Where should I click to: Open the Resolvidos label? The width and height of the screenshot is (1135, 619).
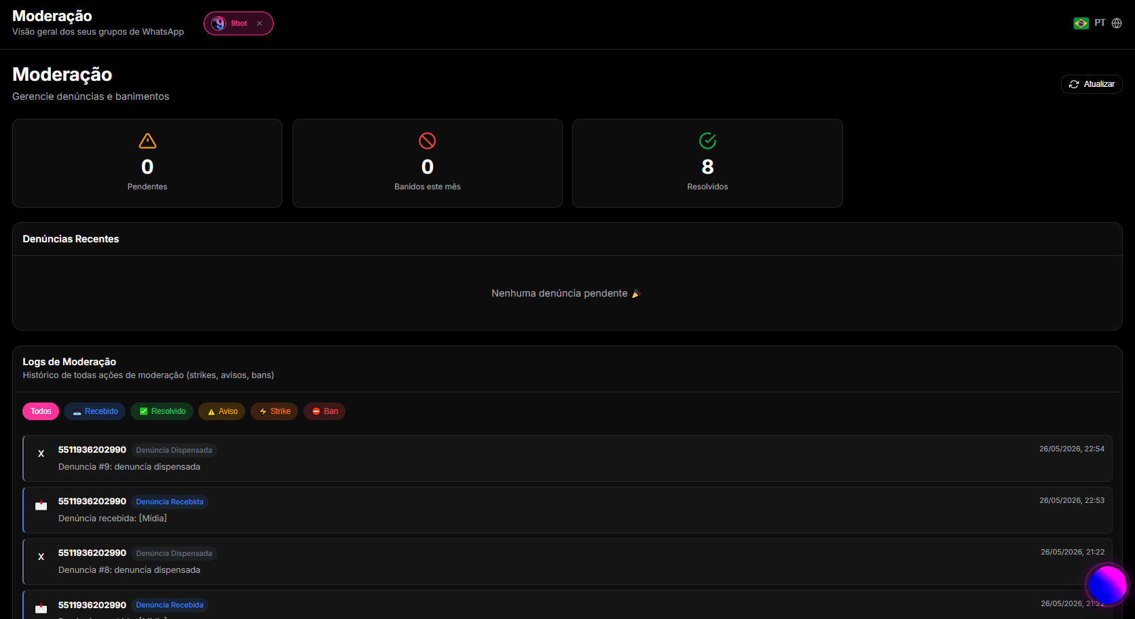coord(707,187)
